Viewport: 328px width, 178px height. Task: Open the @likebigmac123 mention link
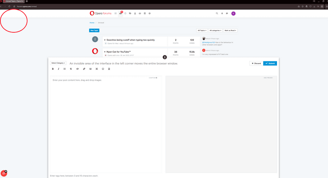208,42
